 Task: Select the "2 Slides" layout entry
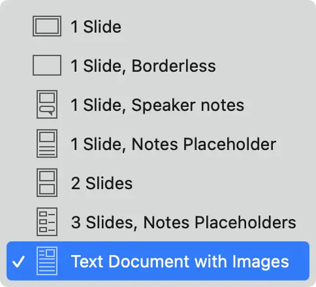pyautogui.click(x=158, y=183)
